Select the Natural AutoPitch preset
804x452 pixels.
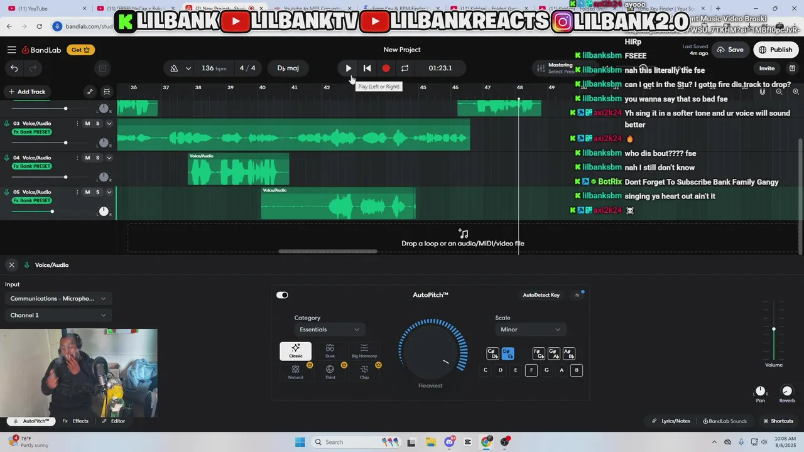tap(295, 372)
